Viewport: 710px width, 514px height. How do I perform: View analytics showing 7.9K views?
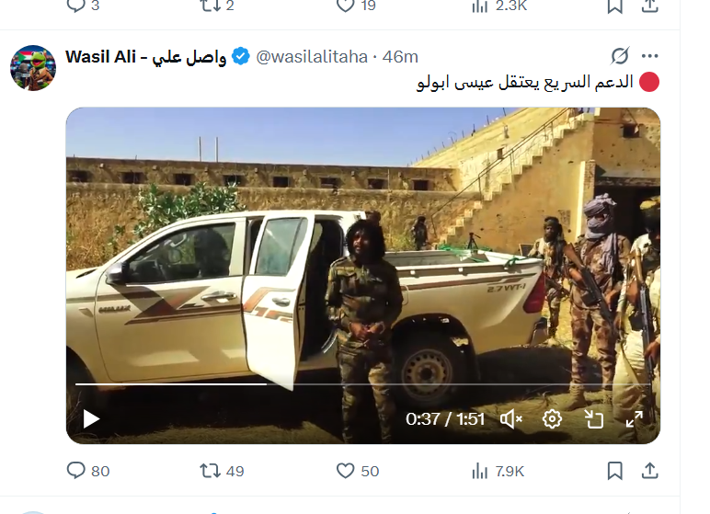click(x=498, y=472)
